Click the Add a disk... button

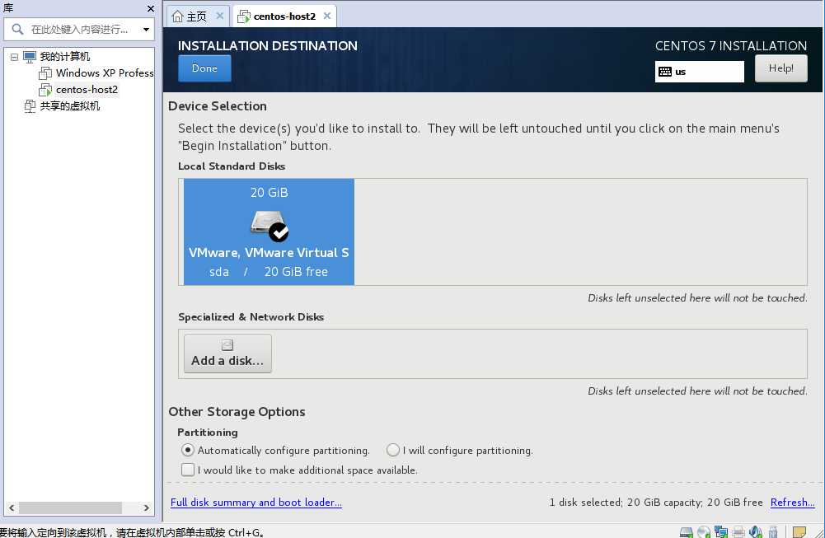227,354
